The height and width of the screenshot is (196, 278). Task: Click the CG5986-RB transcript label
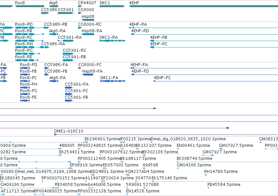pyautogui.click(x=56, y=24)
